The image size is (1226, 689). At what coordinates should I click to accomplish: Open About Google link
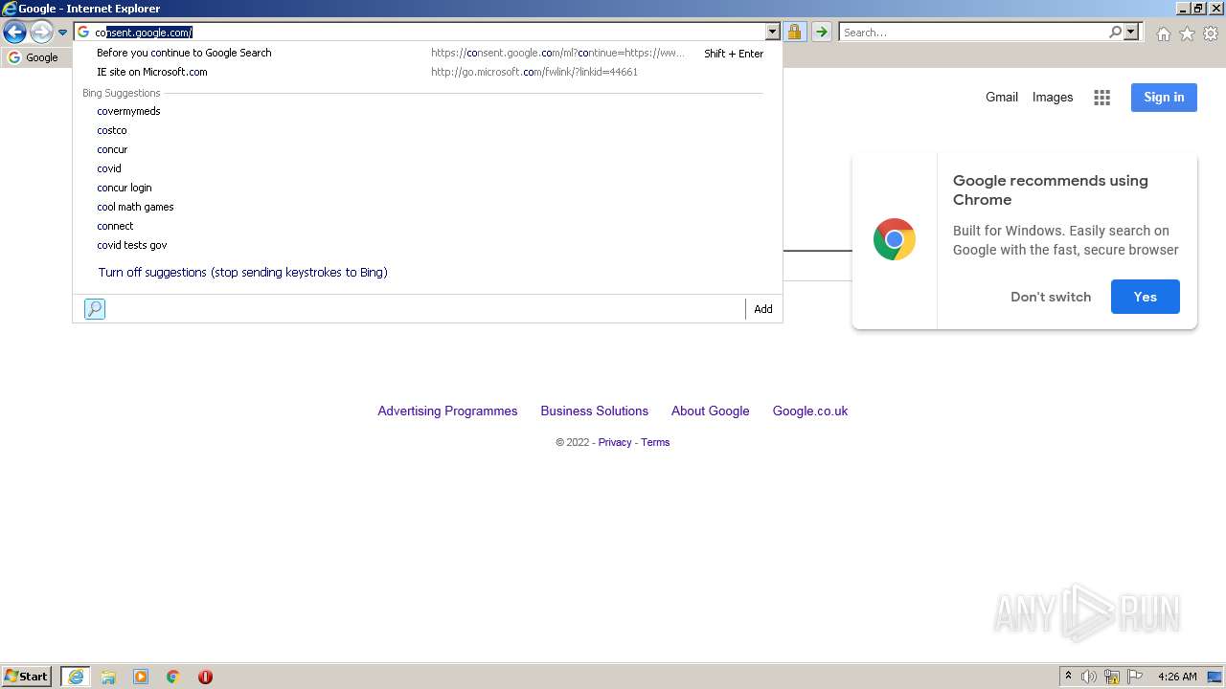[x=711, y=411]
